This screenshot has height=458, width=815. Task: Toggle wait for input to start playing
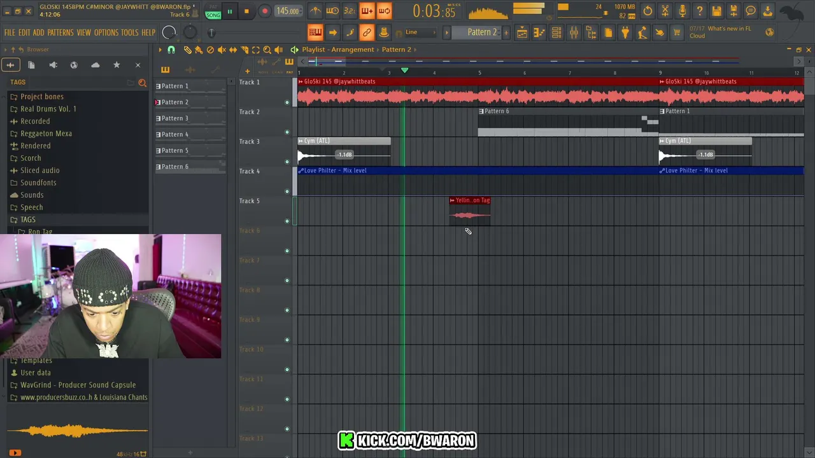coord(332,11)
